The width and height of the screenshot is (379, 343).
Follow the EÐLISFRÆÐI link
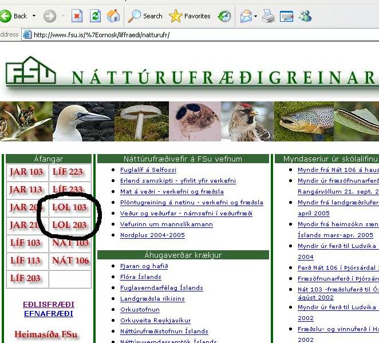click(49, 304)
